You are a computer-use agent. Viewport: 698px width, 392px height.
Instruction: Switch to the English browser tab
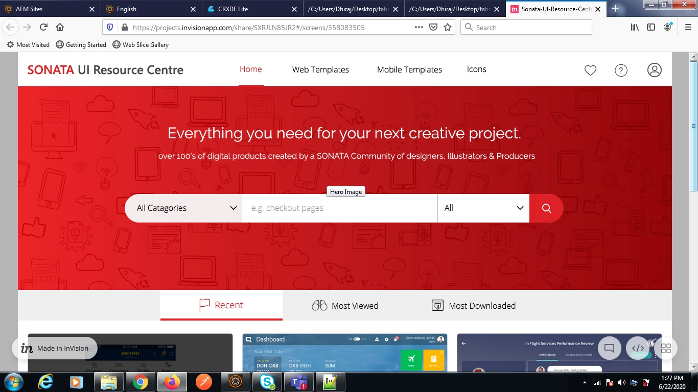pos(151,9)
